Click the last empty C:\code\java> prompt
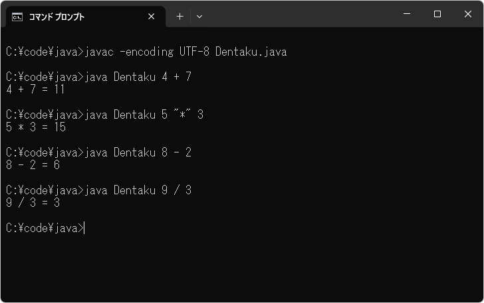The image size is (484, 303). [44, 228]
